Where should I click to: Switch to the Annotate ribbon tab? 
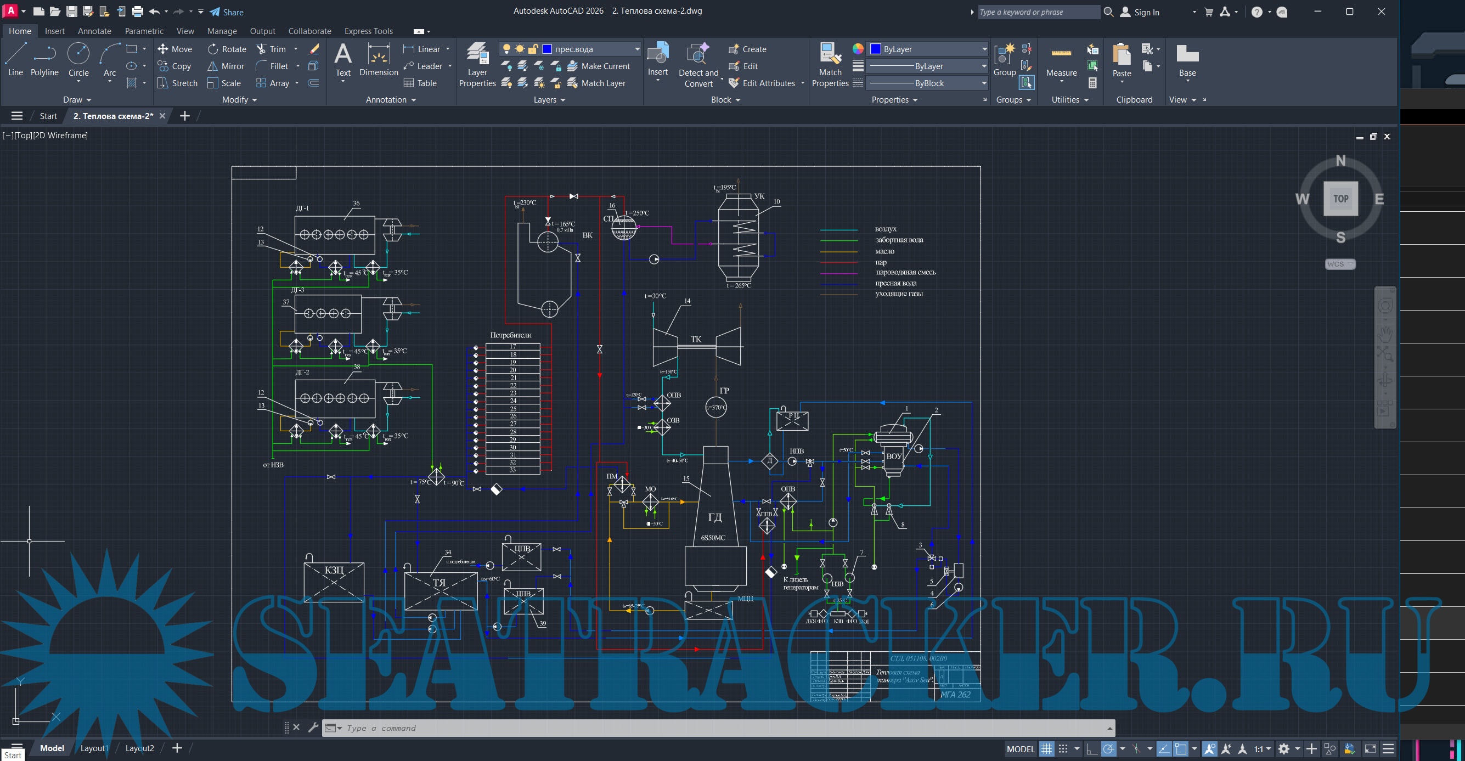coord(94,31)
